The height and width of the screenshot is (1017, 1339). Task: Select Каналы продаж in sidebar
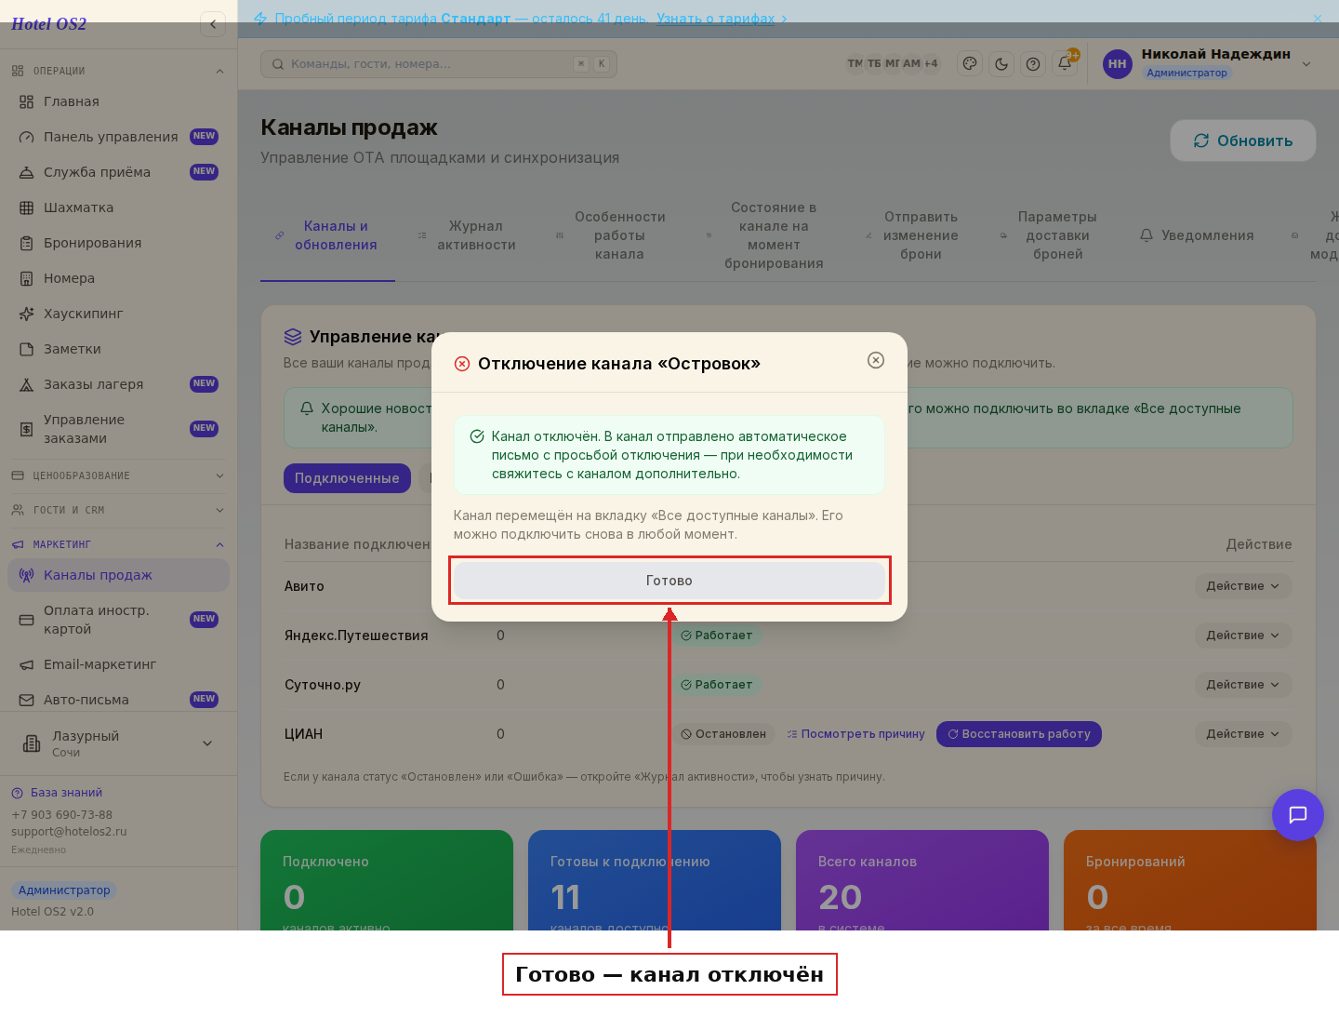118,575
